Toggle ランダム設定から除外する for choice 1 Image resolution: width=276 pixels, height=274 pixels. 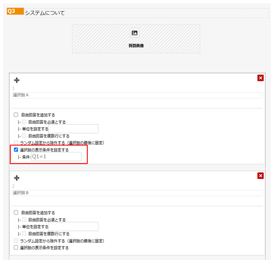pos(16,143)
